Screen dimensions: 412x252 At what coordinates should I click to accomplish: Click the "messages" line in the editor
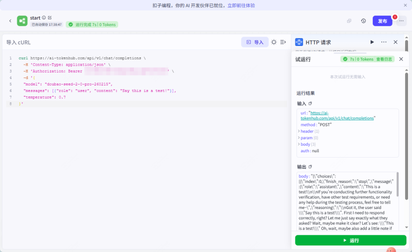[100, 91]
